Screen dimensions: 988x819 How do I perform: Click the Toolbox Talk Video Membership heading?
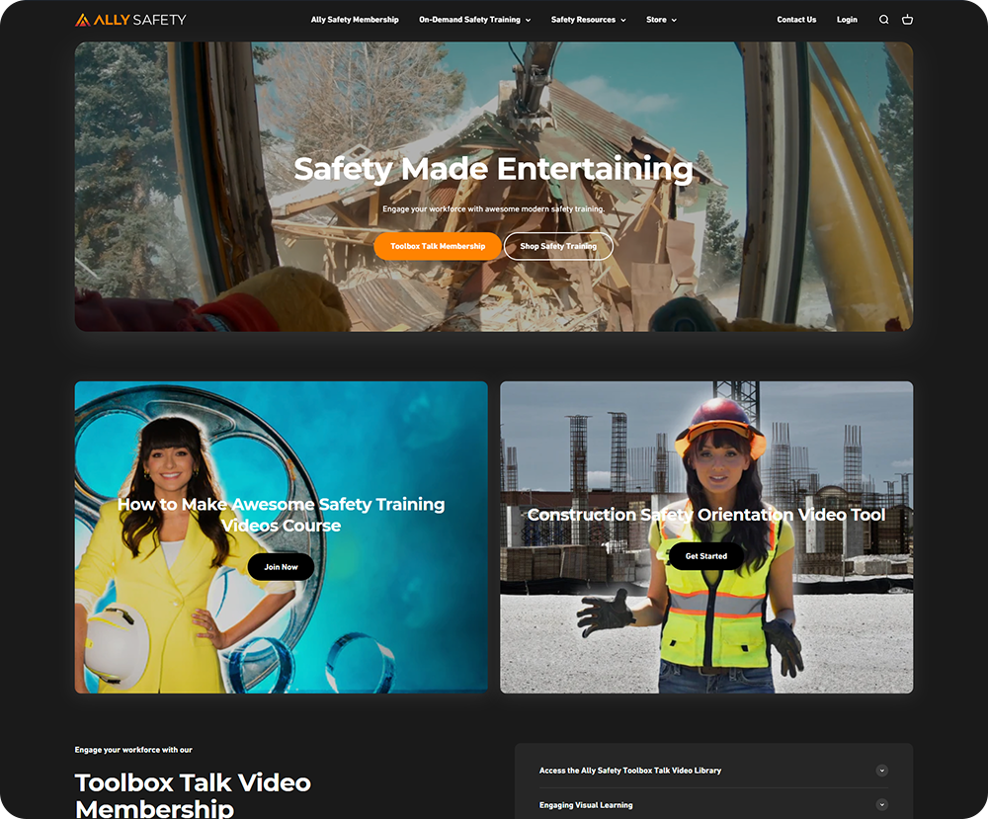pyautogui.click(x=193, y=795)
